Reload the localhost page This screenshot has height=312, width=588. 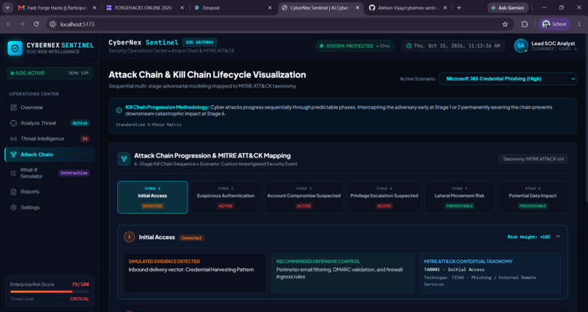coord(36,24)
